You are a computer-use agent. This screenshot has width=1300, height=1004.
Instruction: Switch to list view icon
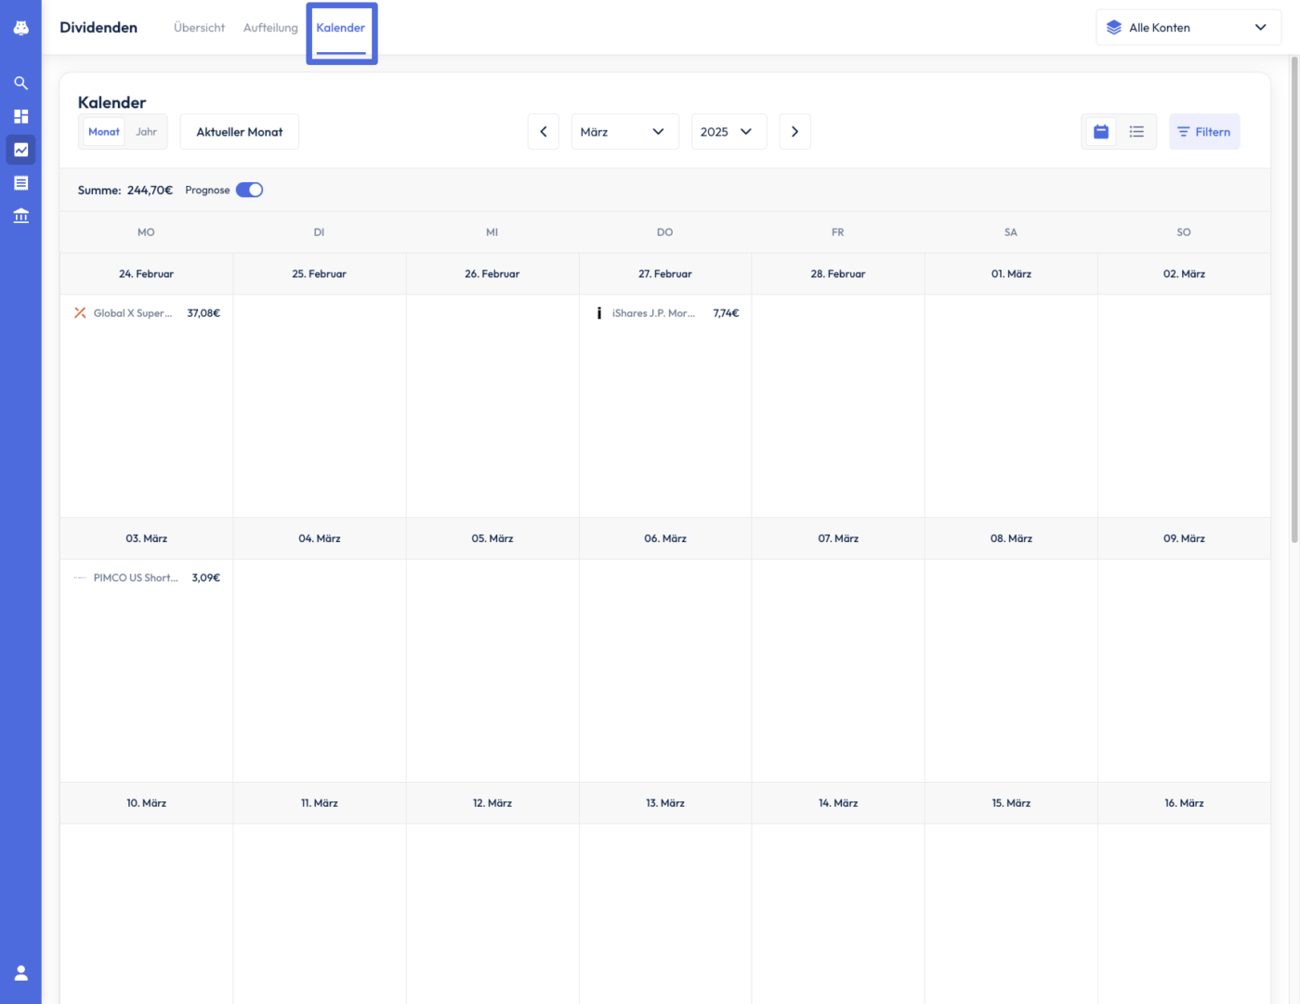(x=1136, y=132)
